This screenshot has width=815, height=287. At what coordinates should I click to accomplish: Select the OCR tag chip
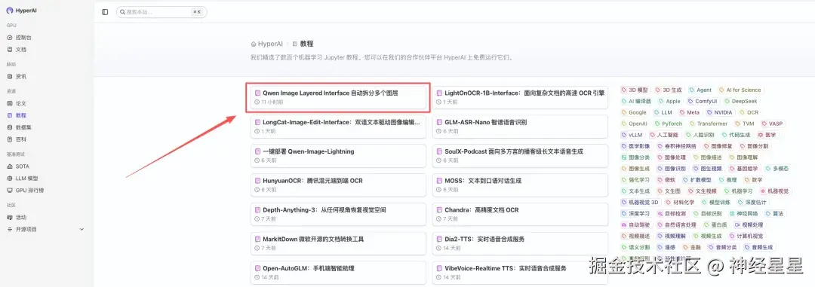click(749, 112)
